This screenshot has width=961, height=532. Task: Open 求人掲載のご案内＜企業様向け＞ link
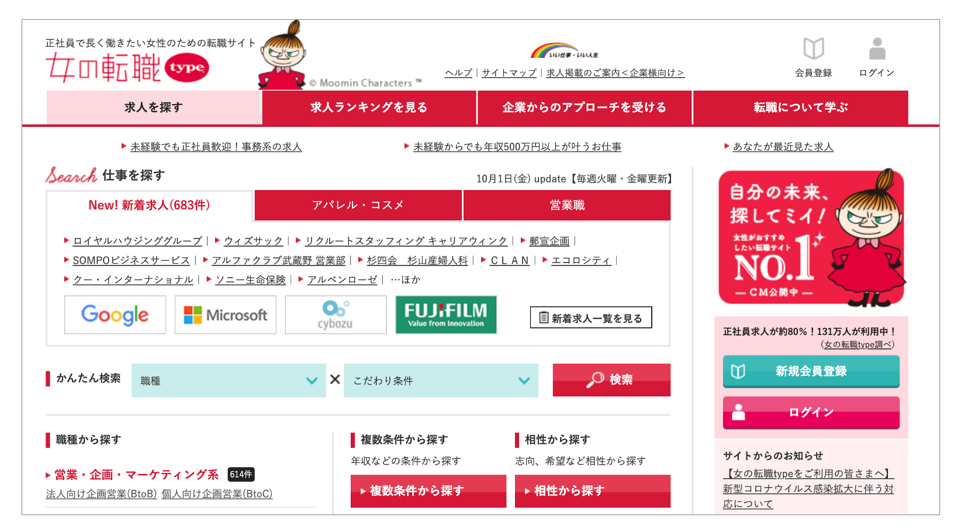coord(615,73)
